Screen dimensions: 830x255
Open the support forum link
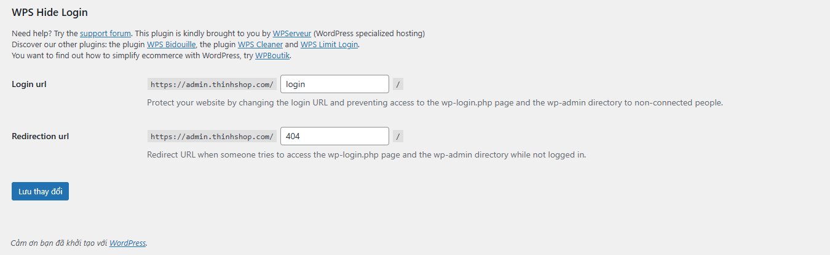coord(105,33)
